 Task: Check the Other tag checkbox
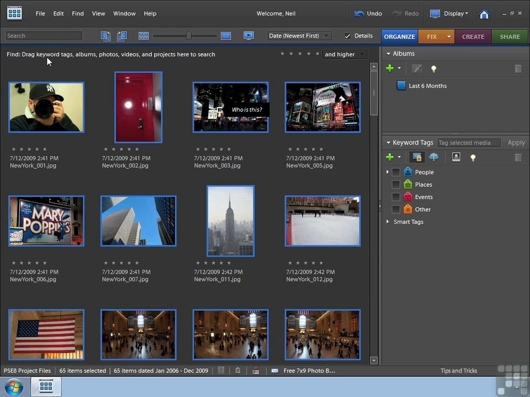tap(396, 210)
